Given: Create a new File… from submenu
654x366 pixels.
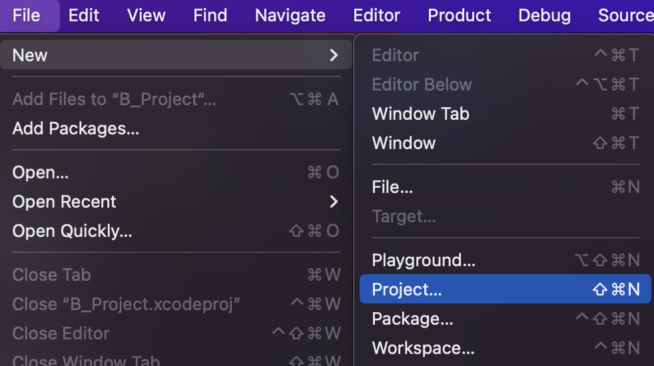Looking at the screenshot, I should tap(392, 187).
